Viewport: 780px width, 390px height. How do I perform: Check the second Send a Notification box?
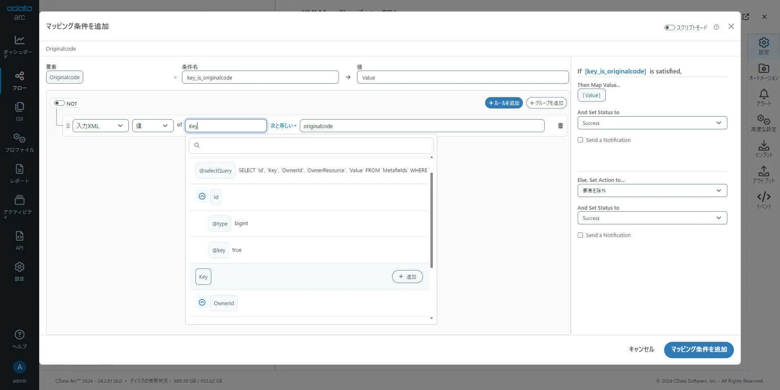click(x=580, y=235)
